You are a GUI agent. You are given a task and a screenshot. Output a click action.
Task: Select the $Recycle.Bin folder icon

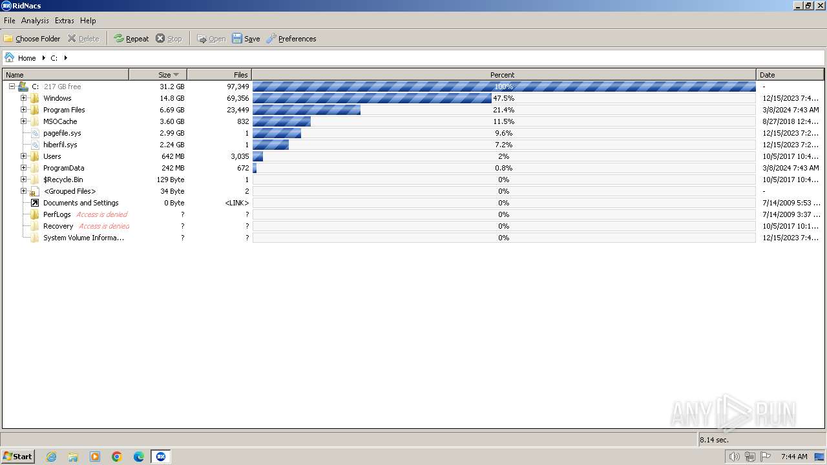(x=35, y=180)
